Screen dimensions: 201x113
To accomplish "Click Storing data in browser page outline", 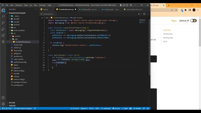I will tap(168, 34).
